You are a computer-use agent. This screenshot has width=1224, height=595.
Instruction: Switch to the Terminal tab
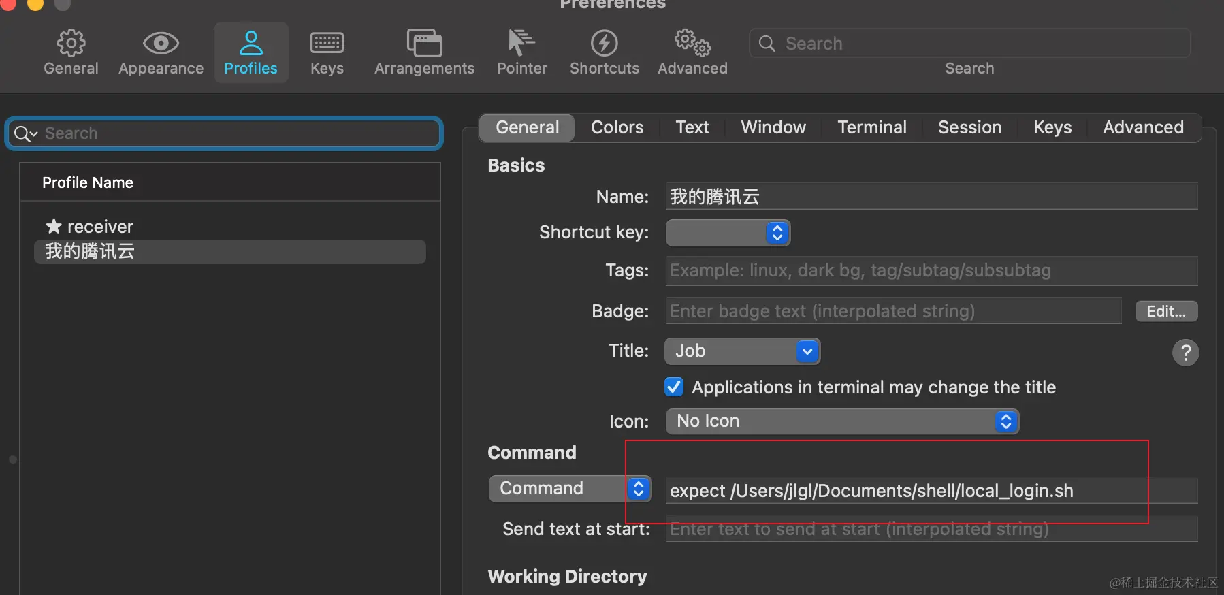click(x=872, y=127)
